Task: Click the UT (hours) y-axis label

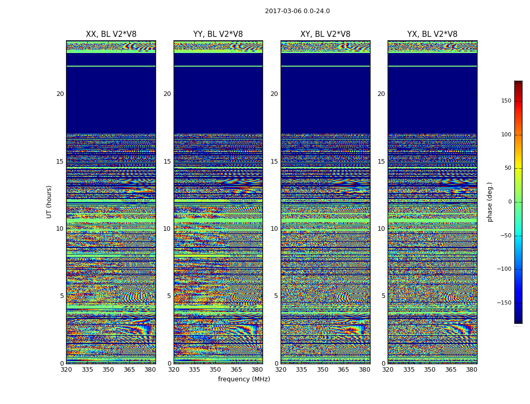Action: click(x=49, y=201)
